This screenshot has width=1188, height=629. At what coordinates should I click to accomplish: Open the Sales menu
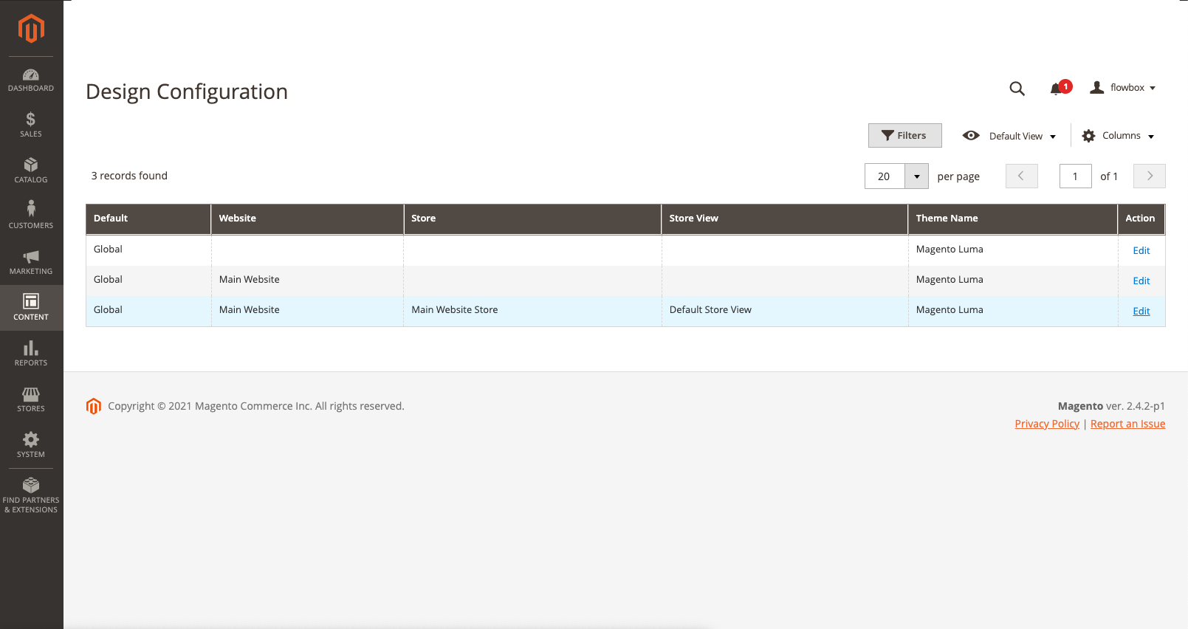pyautogui.click(x=31, y=125)
